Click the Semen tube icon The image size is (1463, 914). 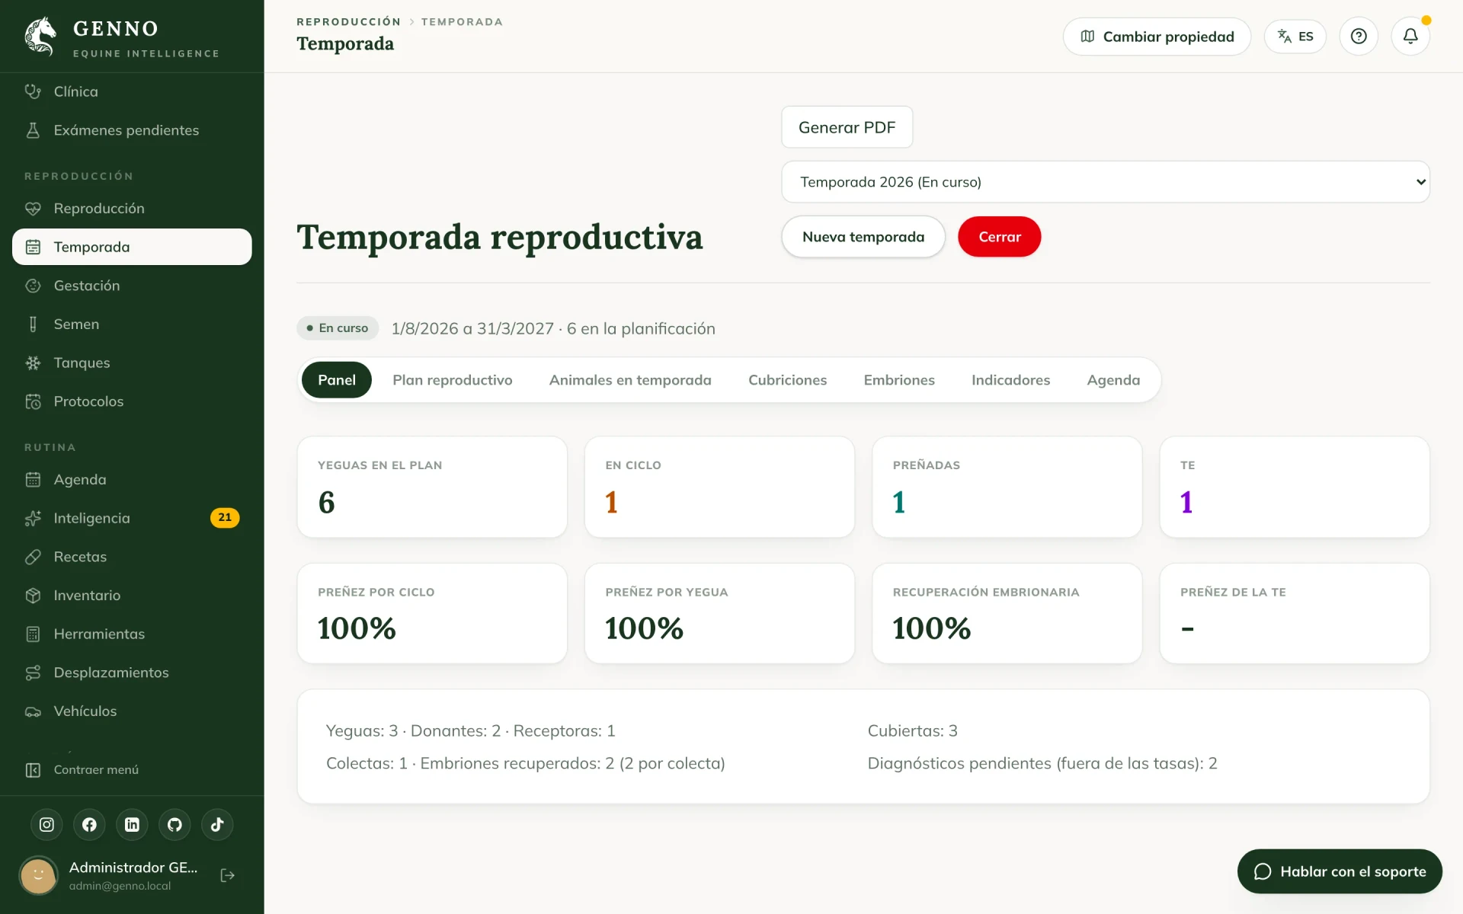(x=33, y=324)
